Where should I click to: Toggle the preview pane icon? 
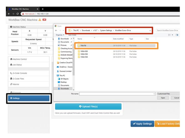click(x=177, y=35)
